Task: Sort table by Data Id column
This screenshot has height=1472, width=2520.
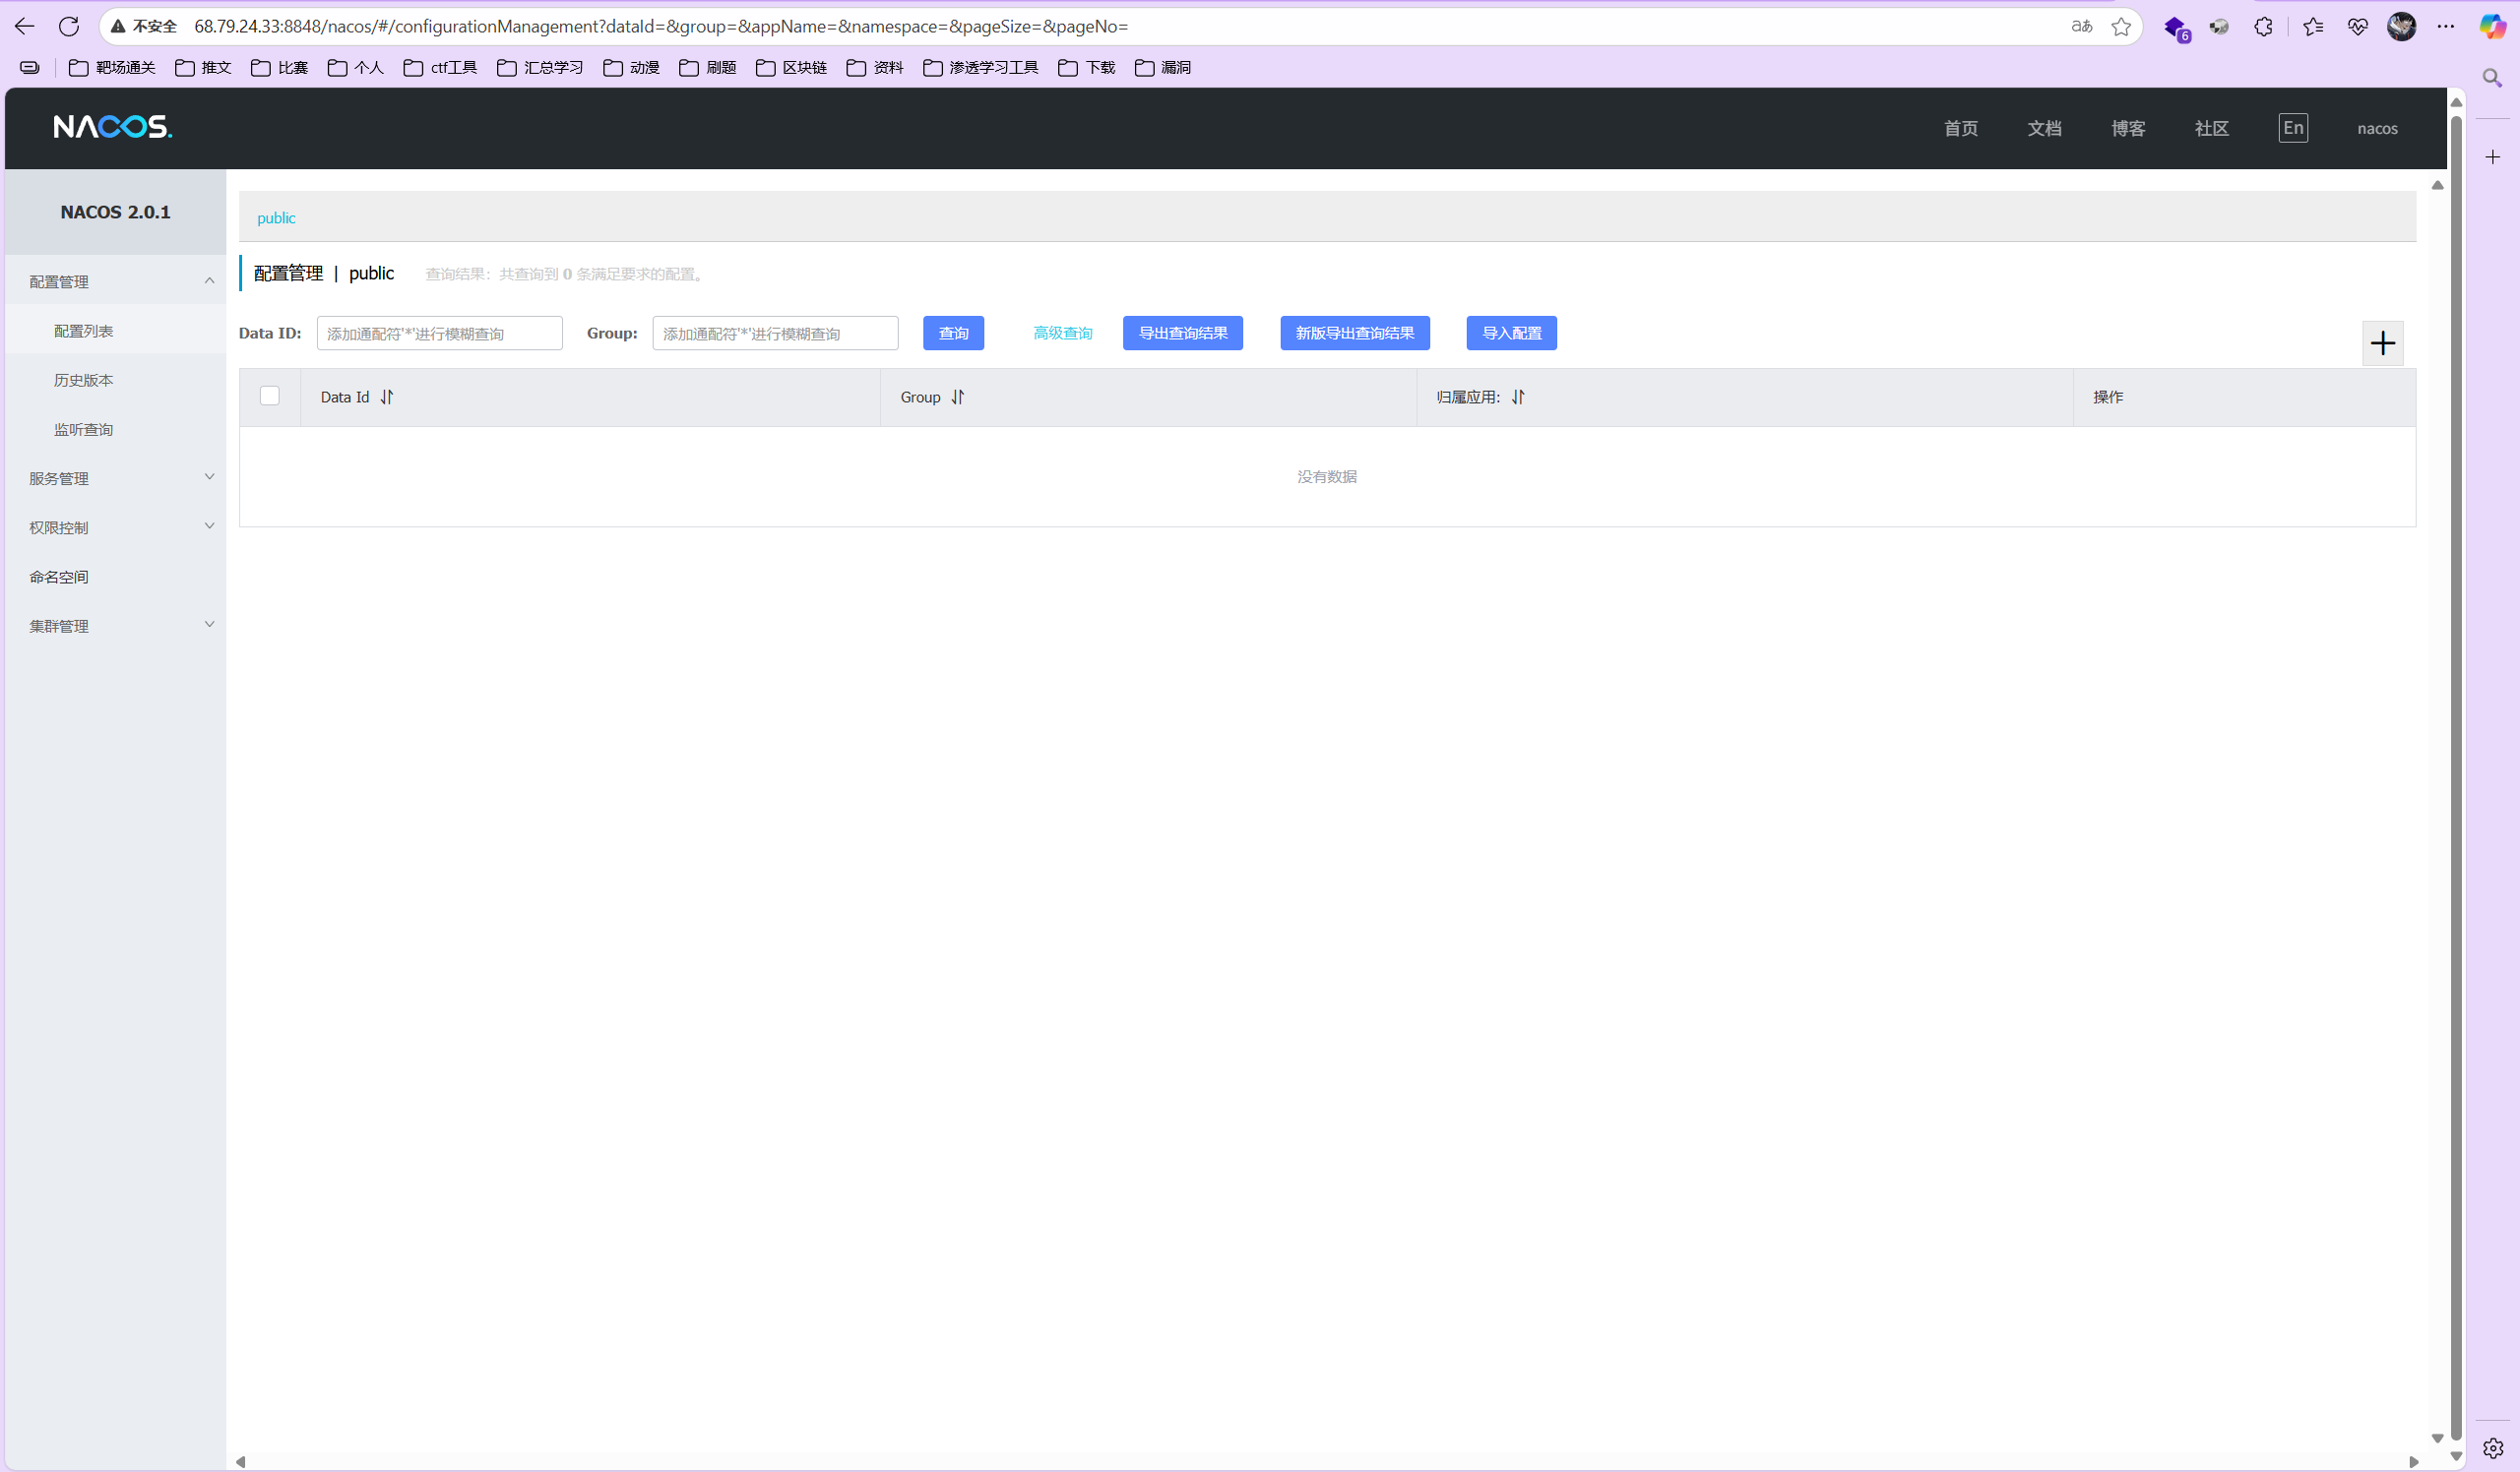Action: pos(387,398)
